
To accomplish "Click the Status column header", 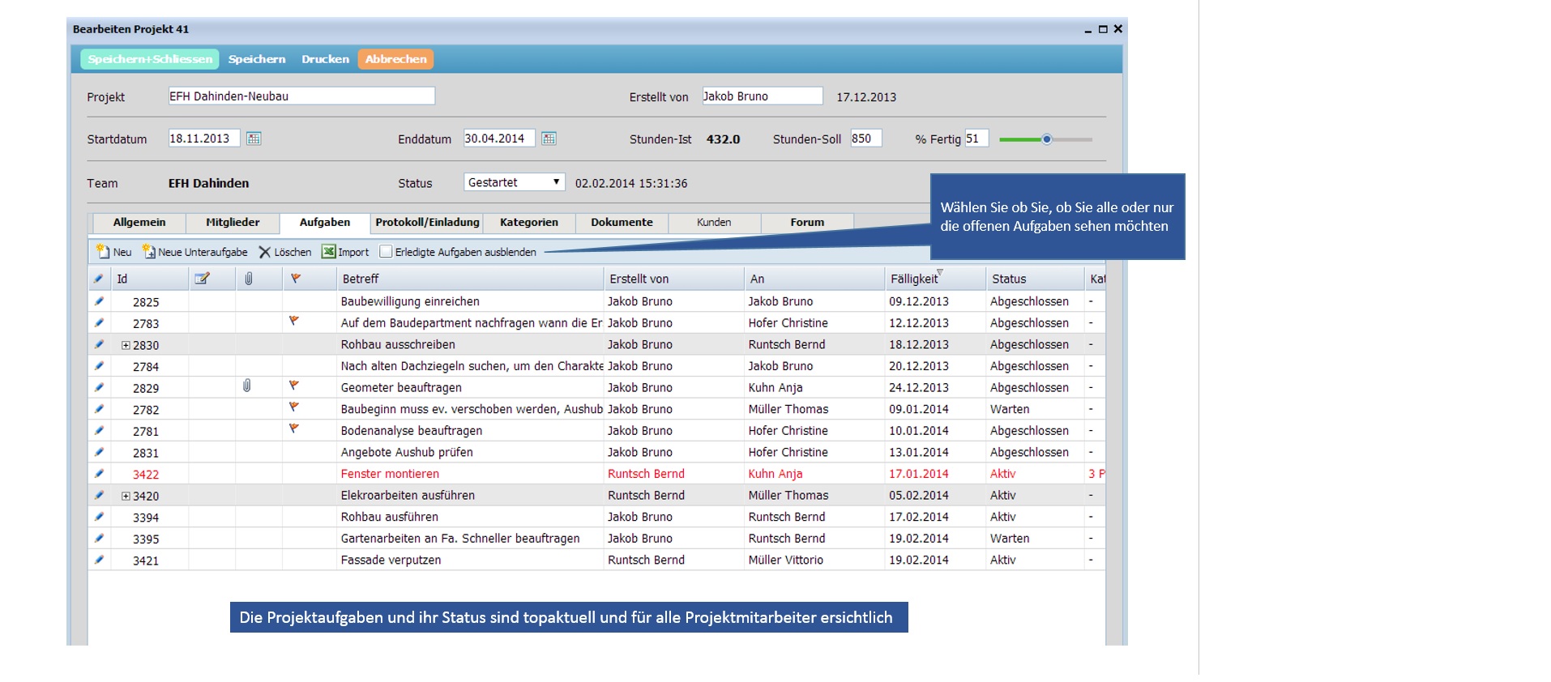I will point(1035,279).
